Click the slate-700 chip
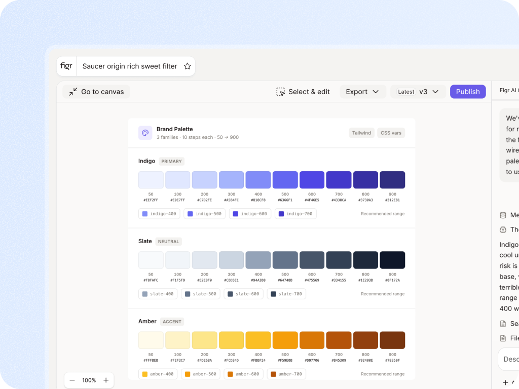 (286, 294)
